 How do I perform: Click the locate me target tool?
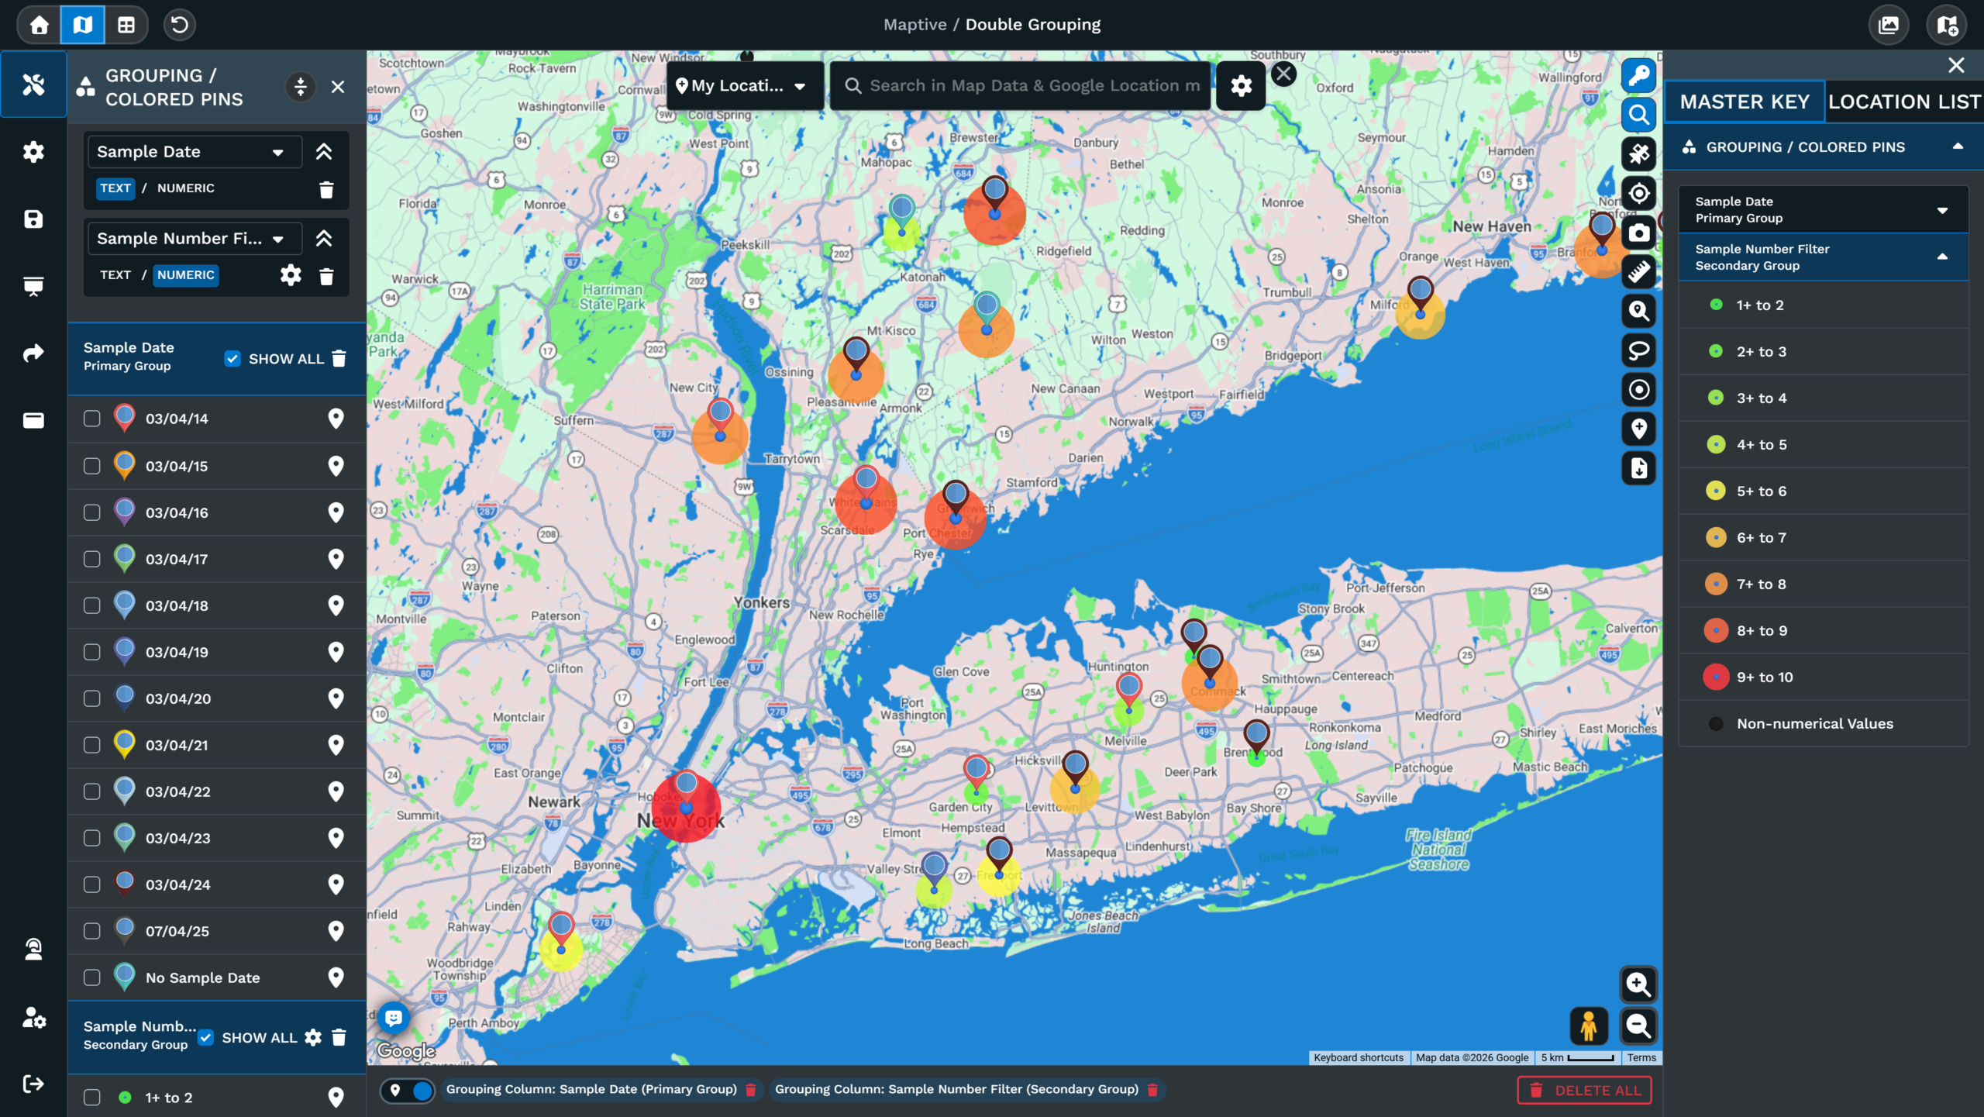pyautogui.click(x=1638, y=193)
